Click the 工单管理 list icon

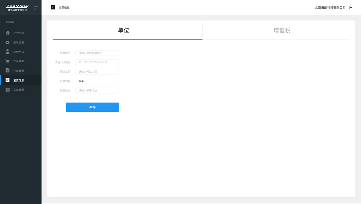[7, 90]
